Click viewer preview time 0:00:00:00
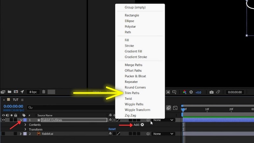Image resolution: width=254 pixels, height=143 pixels. (235, 92)
